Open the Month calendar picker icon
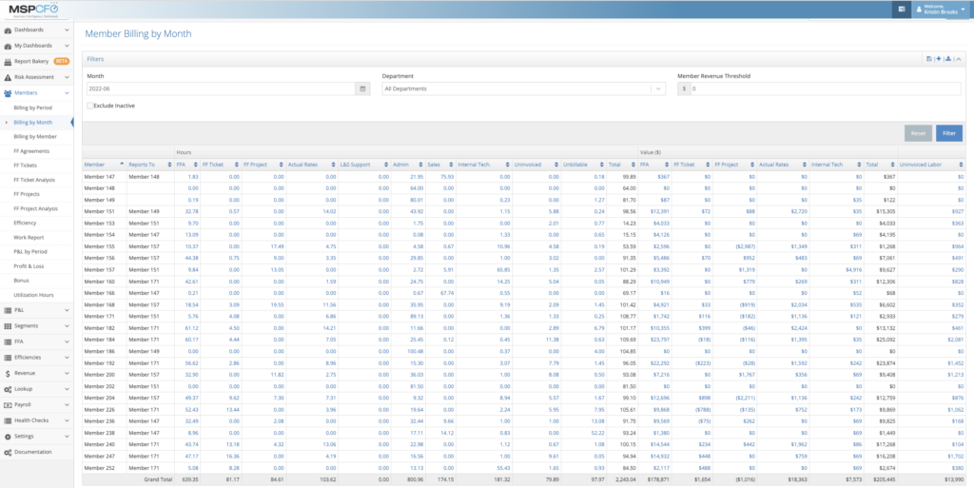 pyautogui.click(x=362, y=88)
